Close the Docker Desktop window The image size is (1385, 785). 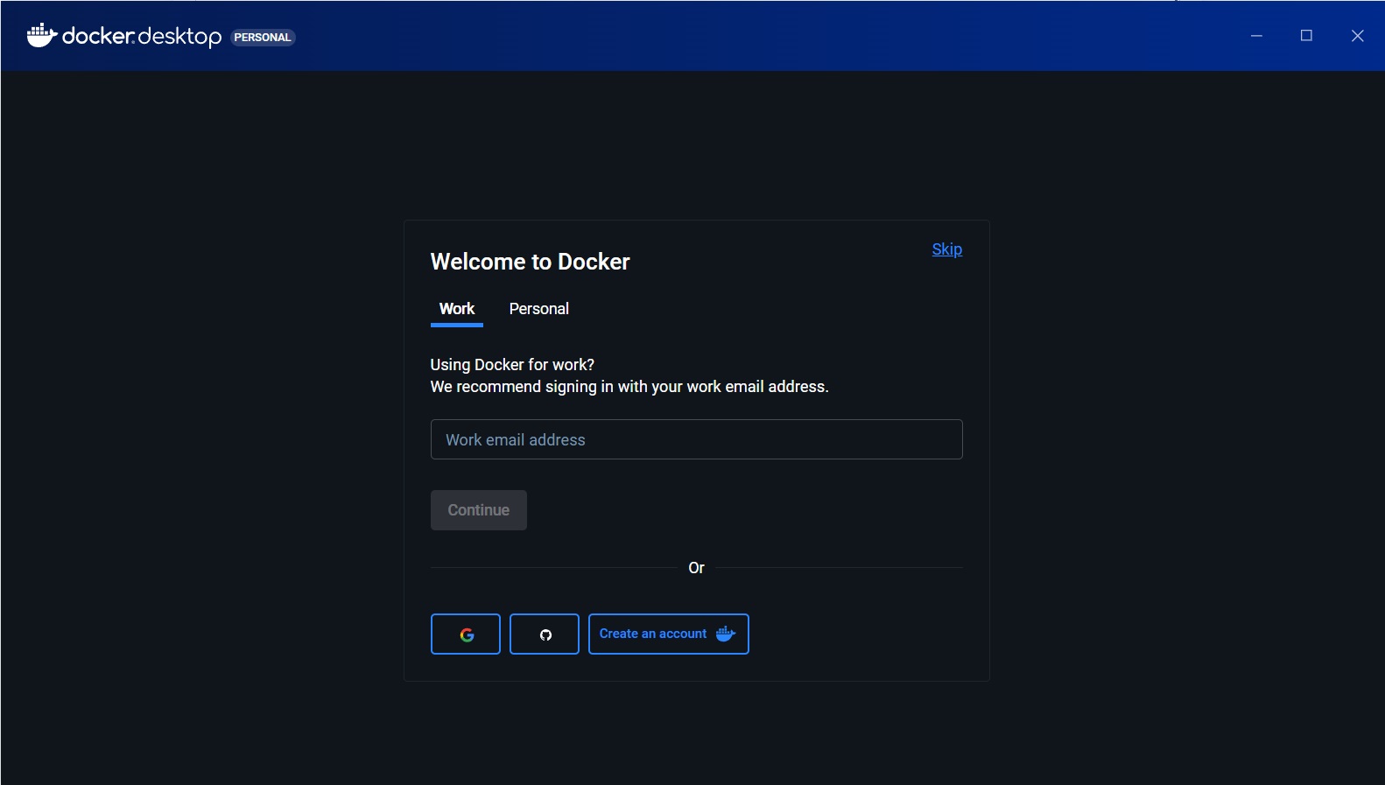point(1357,36)
